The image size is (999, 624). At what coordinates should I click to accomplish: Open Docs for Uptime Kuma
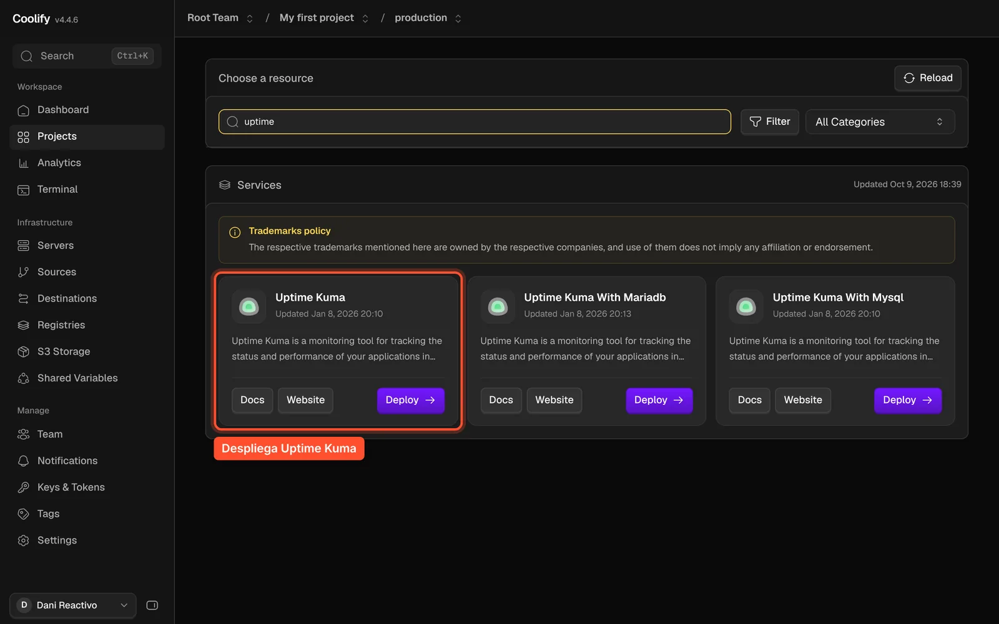252,400
